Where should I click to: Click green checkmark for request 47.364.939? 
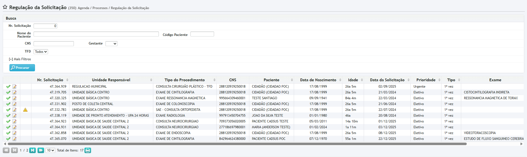8,87
